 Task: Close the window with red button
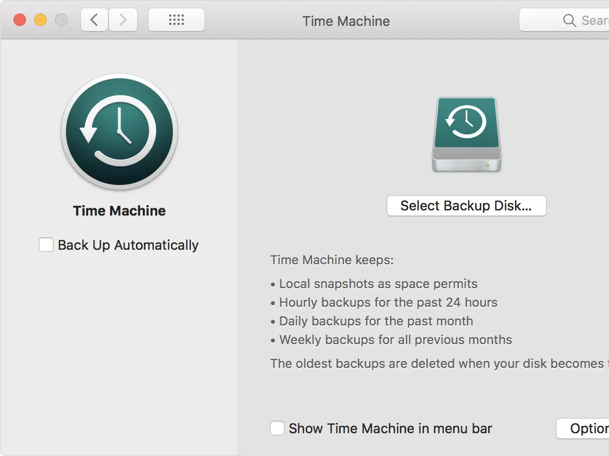pyautogui.click(x=20, y=20)
